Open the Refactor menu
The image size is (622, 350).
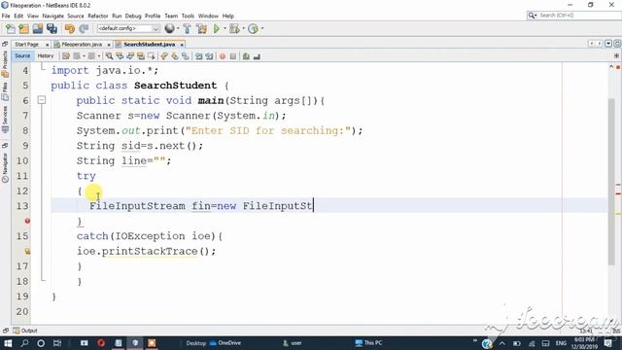click(x=97, y=16)
